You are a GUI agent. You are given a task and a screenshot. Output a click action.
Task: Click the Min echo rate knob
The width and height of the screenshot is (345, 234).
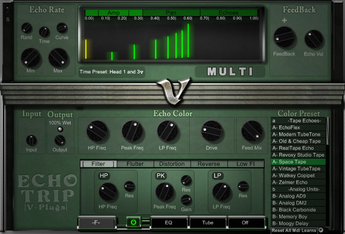[30, 58]
